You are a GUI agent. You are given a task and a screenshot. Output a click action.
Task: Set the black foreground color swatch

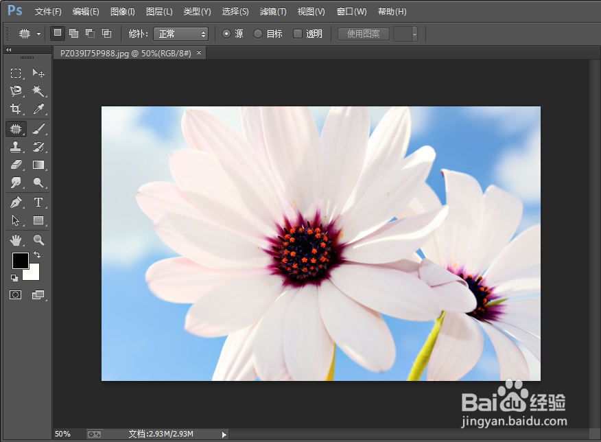(19, 259)
